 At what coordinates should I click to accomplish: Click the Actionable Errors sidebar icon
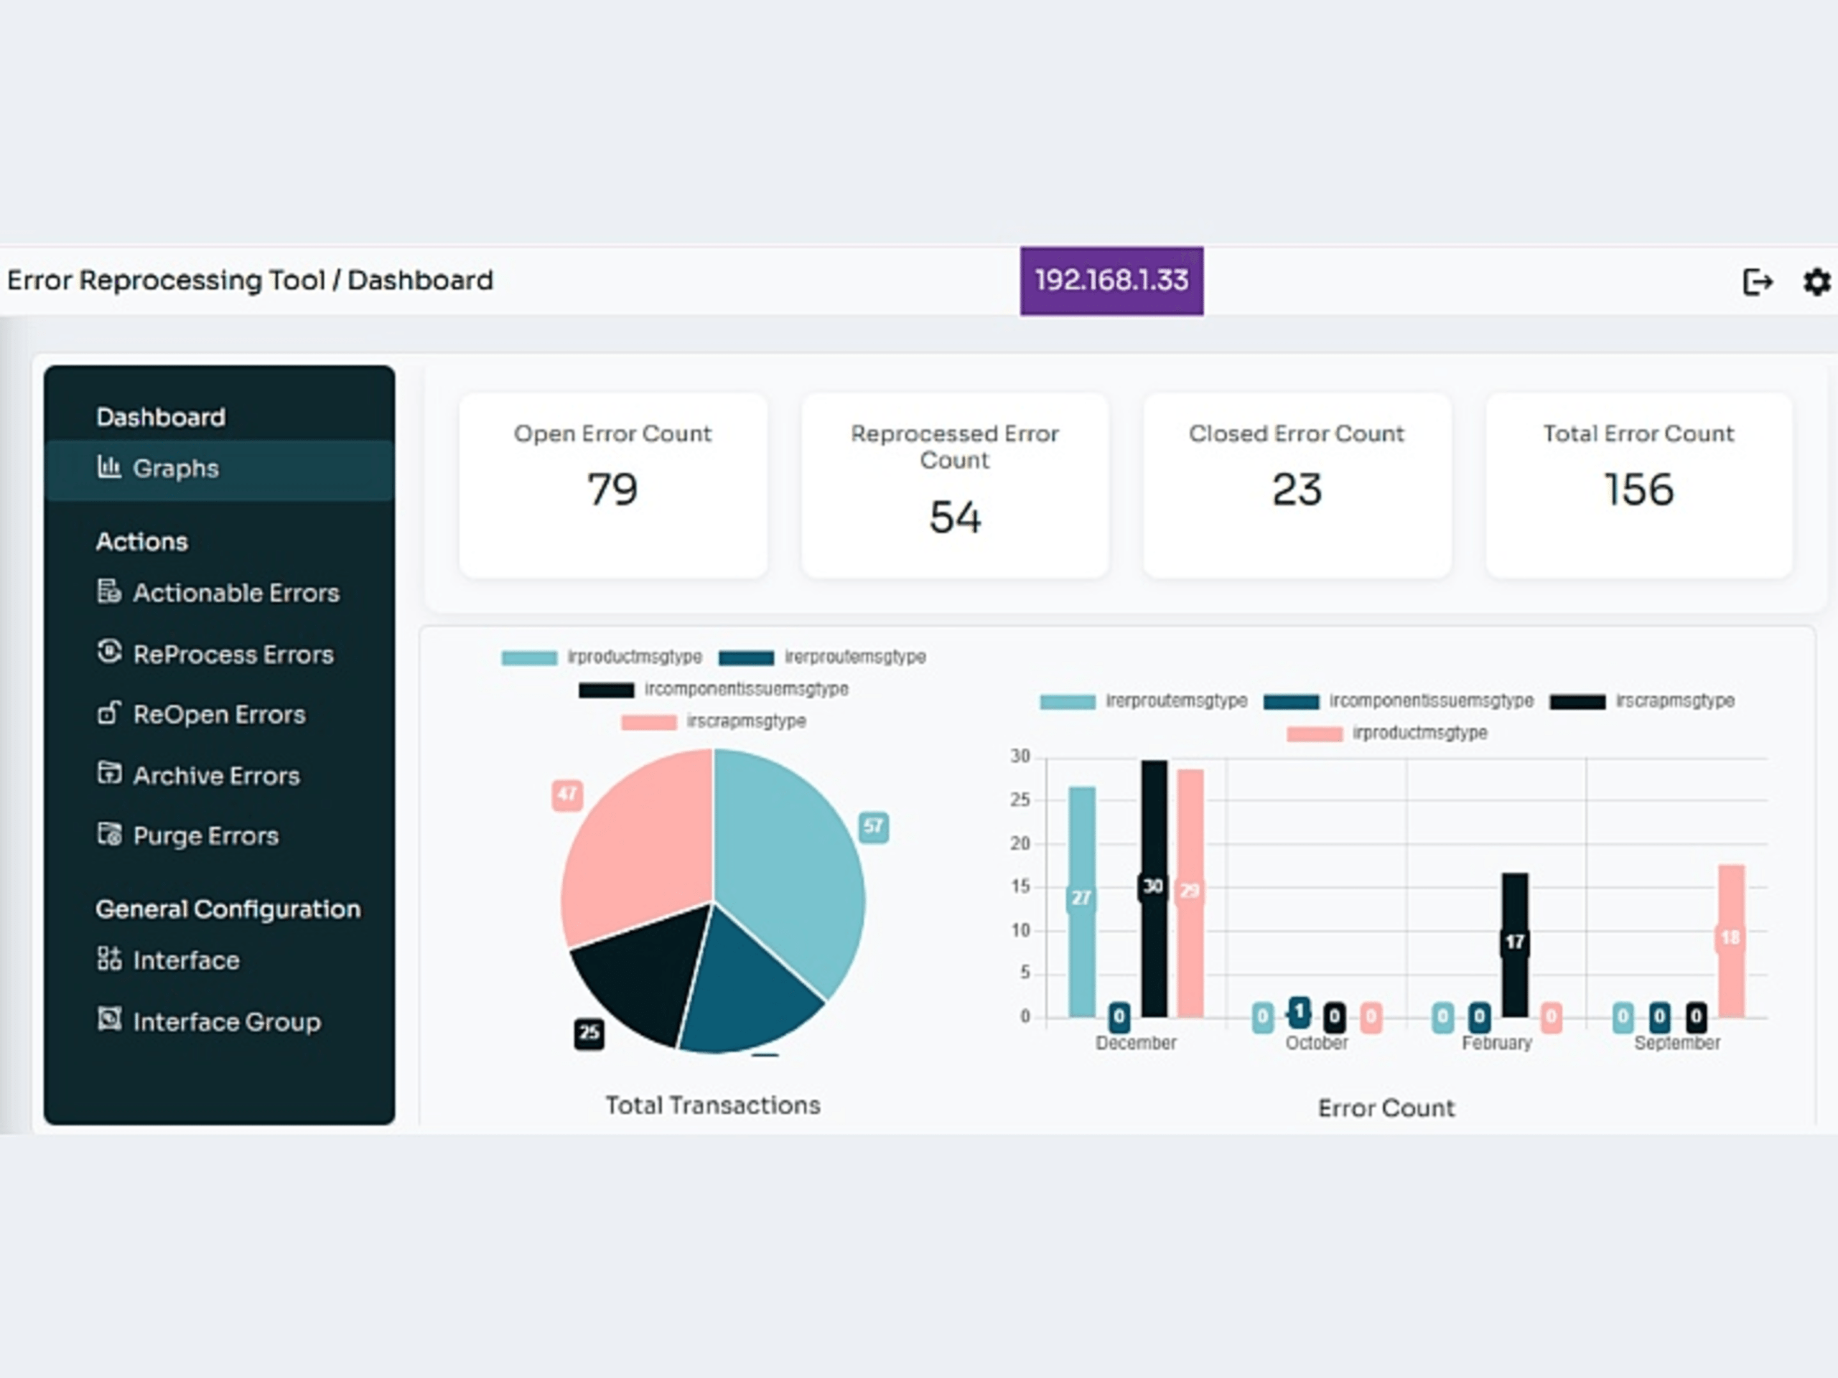point(109,591)
